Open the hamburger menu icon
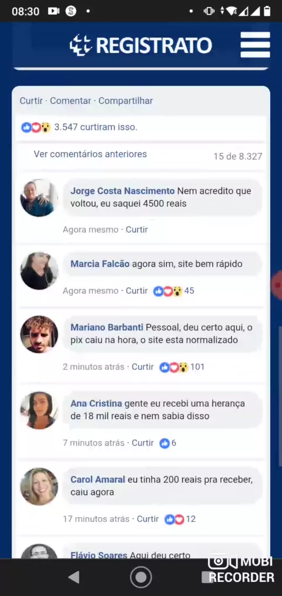Viewport: 282px width, 596px height. pyautogui.click(x=255, y=45)
